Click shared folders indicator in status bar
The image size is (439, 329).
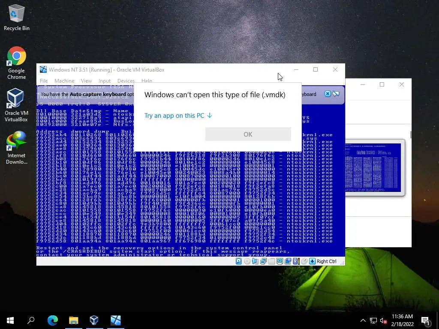click(271, 261)
